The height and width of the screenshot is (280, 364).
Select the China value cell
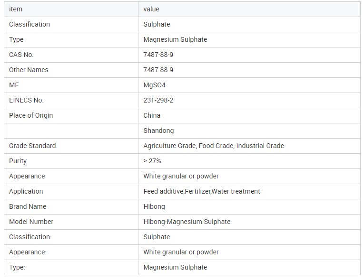click(152, 115)
